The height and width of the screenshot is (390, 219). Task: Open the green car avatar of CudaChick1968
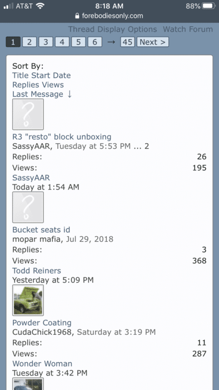pyautogui.click(x=28, y=300)
